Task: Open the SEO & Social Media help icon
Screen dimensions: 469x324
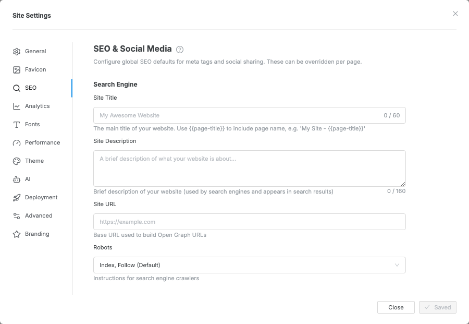Action: (180, 50)
